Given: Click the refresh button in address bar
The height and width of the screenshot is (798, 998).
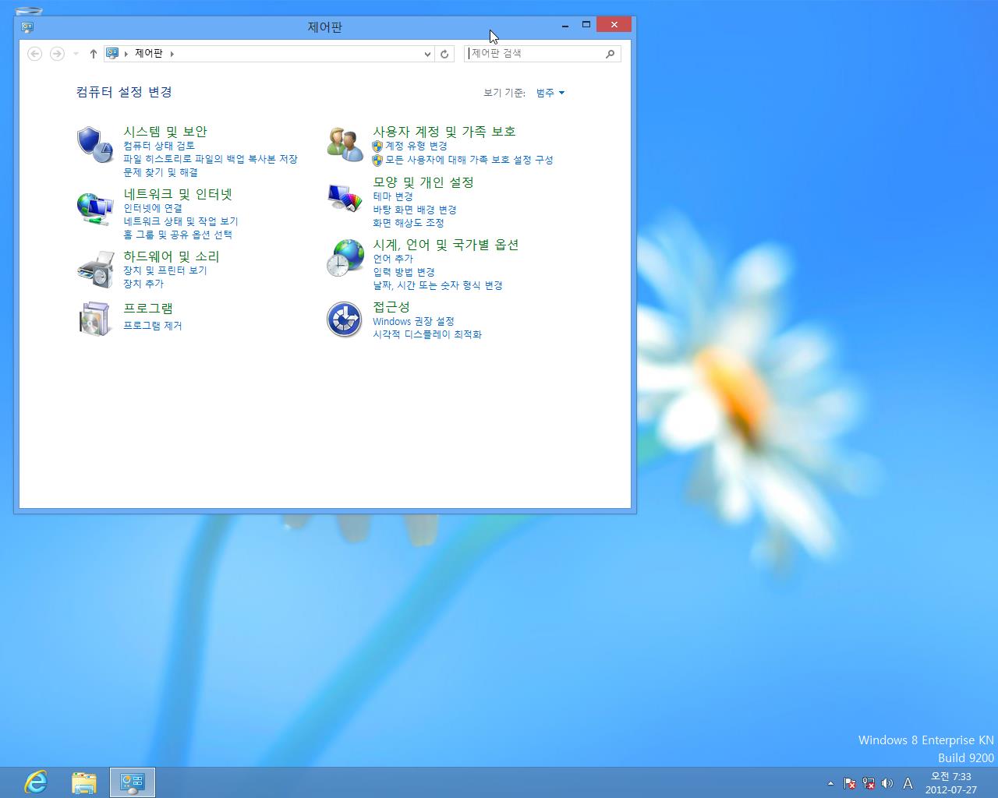Looking at the screenshot, I should [444, 54].
